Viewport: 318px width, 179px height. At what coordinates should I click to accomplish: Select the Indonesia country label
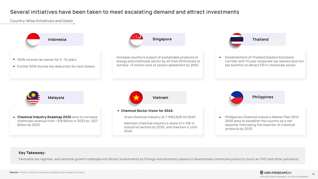(x=57, y=39)
